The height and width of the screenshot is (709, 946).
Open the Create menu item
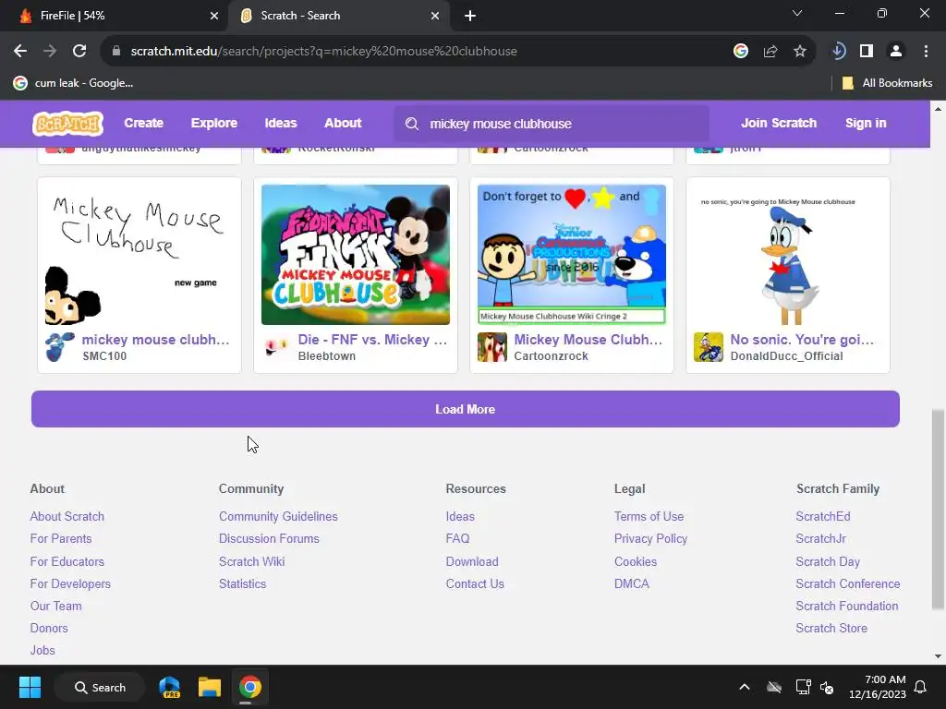pyautogui.click(x=143, y=123)
